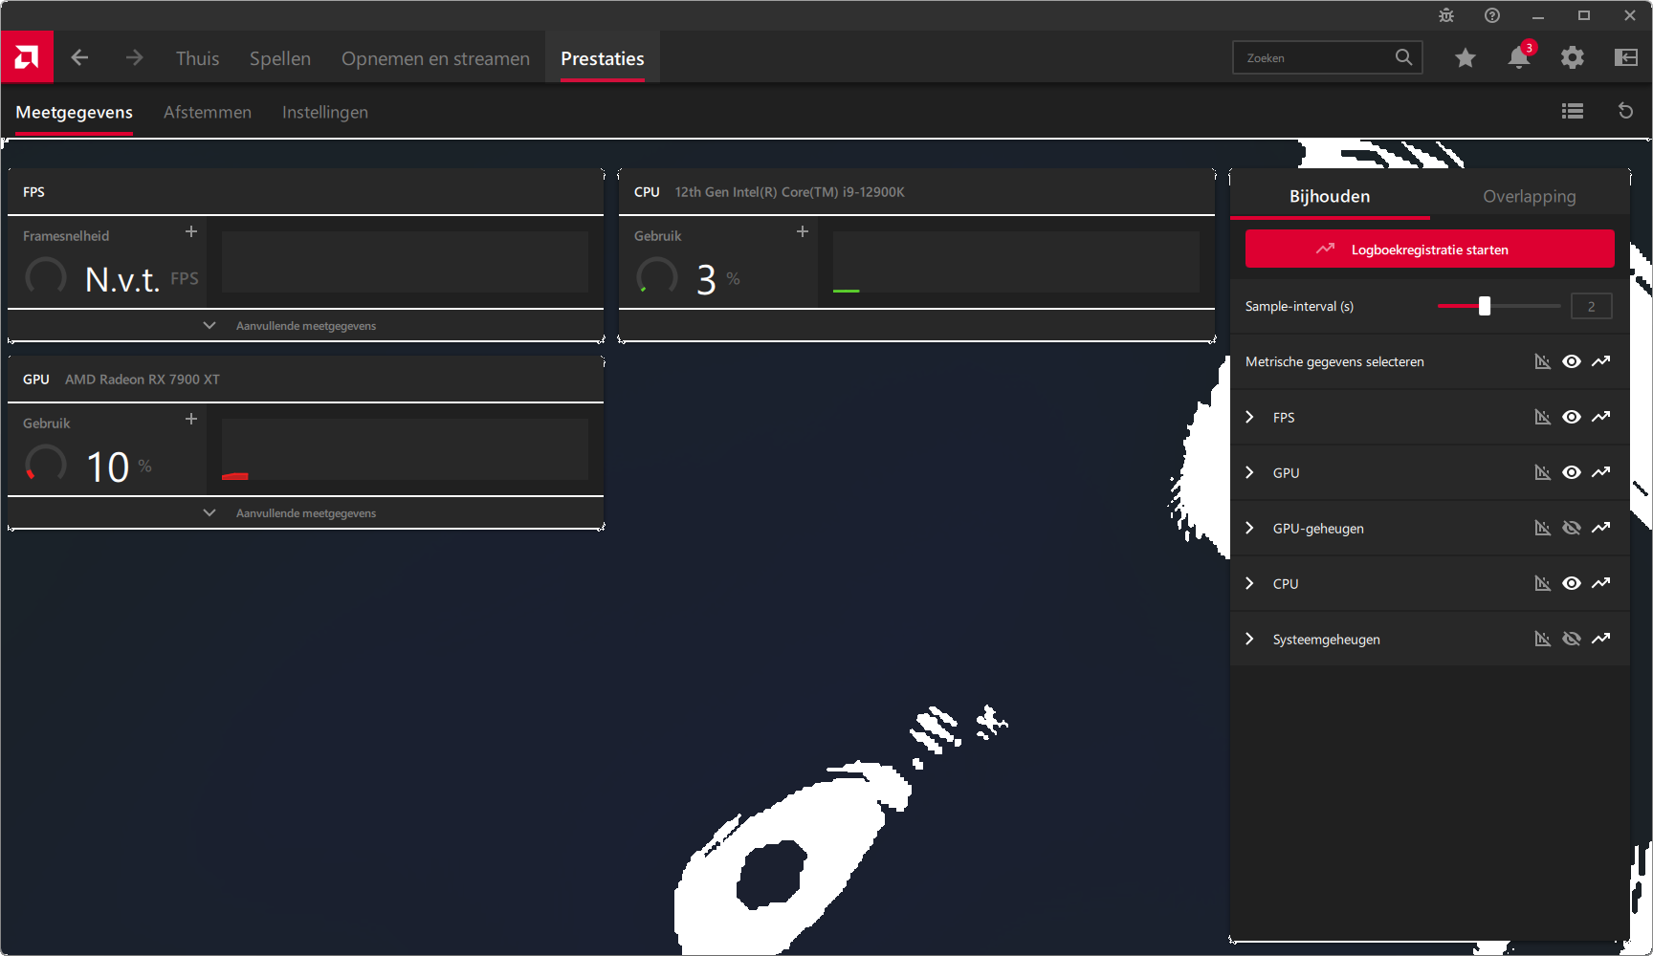Open the notifications bell
Screen dimensions: 1653x956
point(1518,58)
